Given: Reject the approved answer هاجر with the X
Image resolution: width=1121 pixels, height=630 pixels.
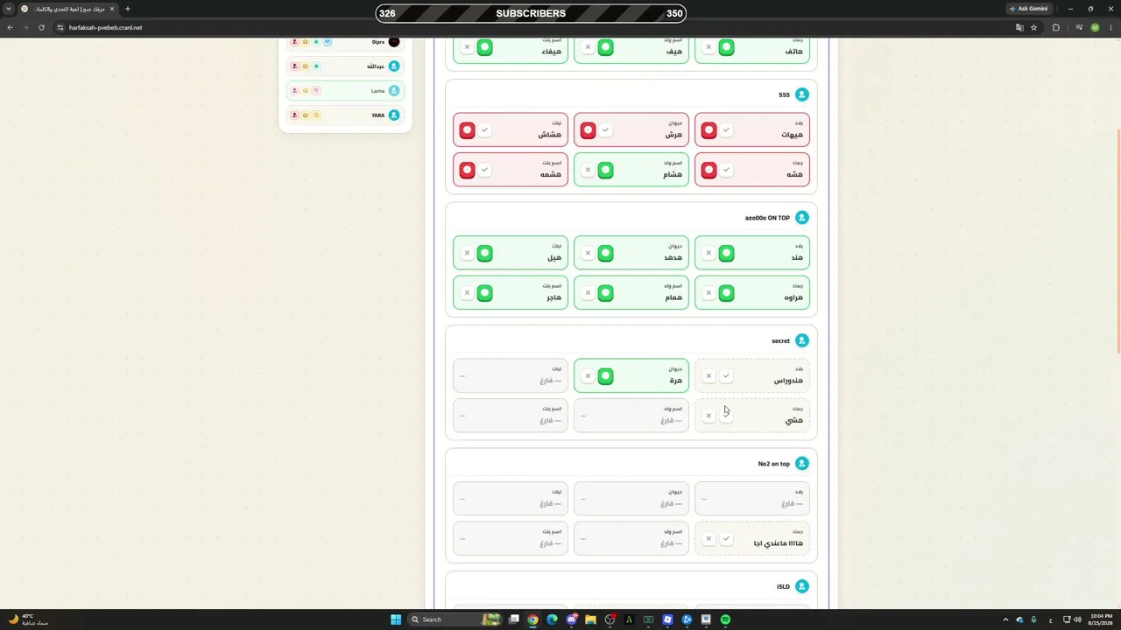Looking at the screenshot, I should click(x=467, y=293).
